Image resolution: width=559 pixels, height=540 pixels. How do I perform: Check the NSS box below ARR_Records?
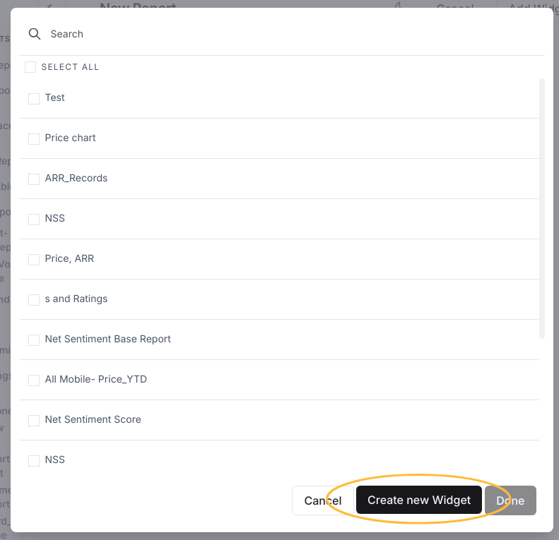(x=34, y=220)
